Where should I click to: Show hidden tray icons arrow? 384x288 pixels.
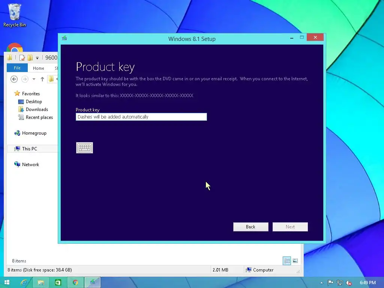[x=321, y=283]
